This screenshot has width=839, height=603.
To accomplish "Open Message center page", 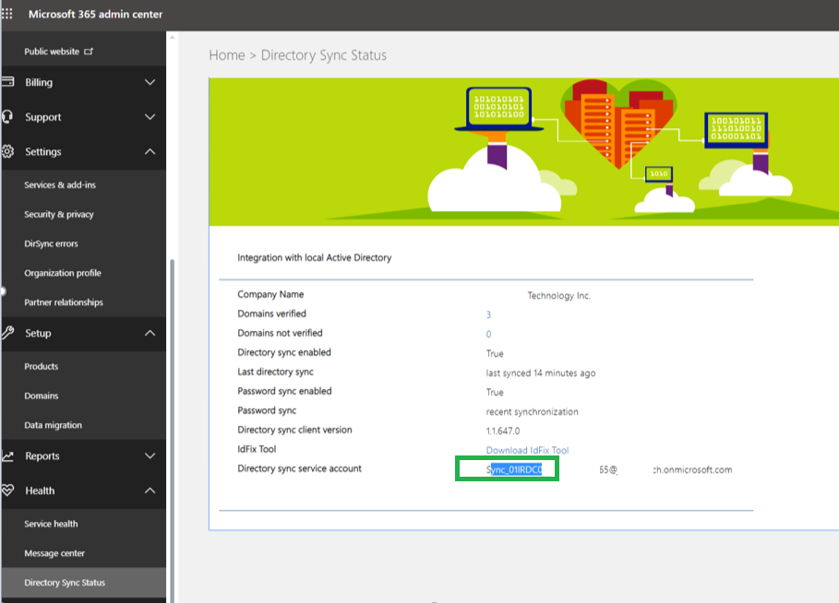I will [54, 553].
